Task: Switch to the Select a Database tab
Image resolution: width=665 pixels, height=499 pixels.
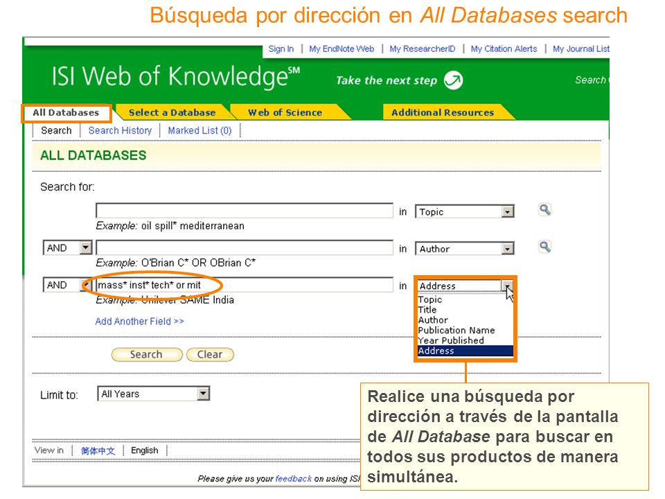Action: (172, 112)
